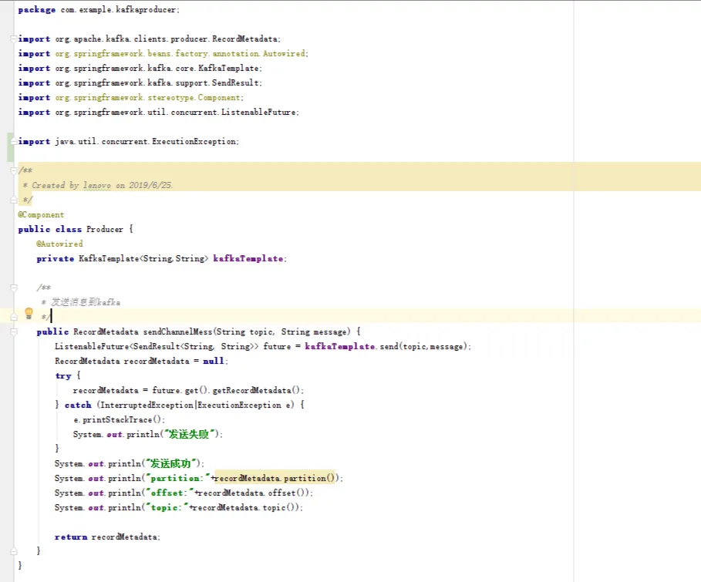701x582 pixels.
Task: Toggle fold marker beside ExecutionException import
Action: point(14,141)
